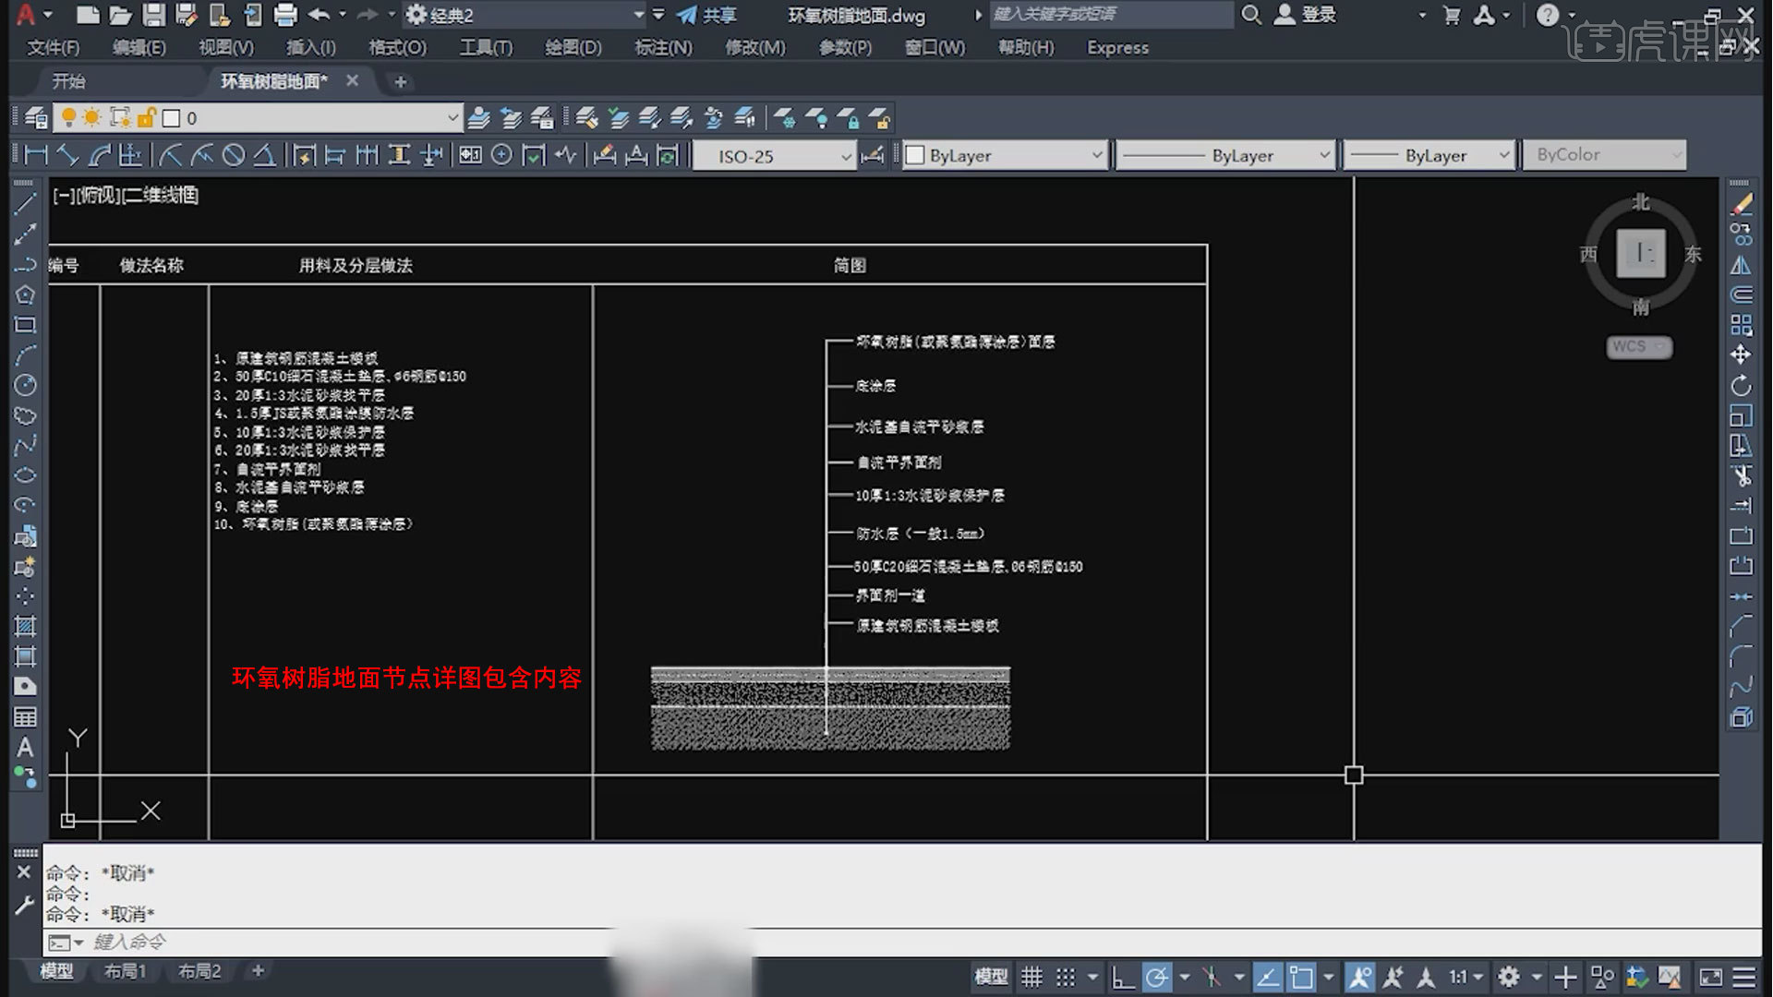Toggle snap mode in status bar
1773x997 pixels.
1066,977
